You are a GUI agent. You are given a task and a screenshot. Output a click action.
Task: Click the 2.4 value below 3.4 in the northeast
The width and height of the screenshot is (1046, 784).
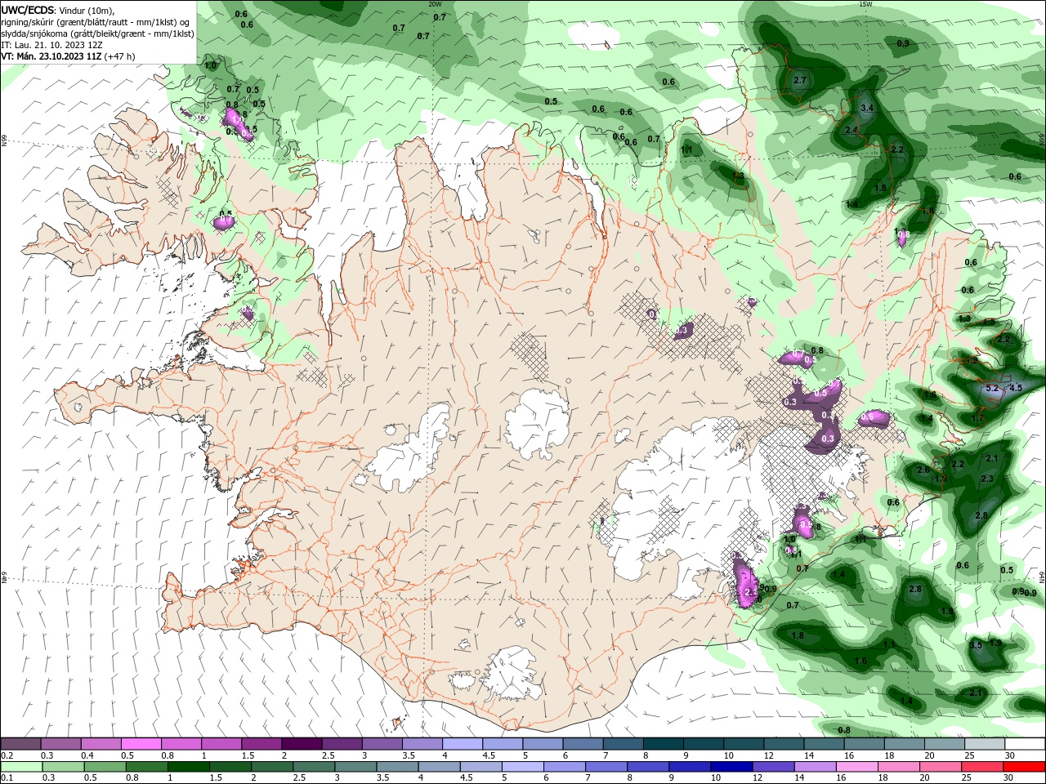pyautogui.click(x=851, y=131)
